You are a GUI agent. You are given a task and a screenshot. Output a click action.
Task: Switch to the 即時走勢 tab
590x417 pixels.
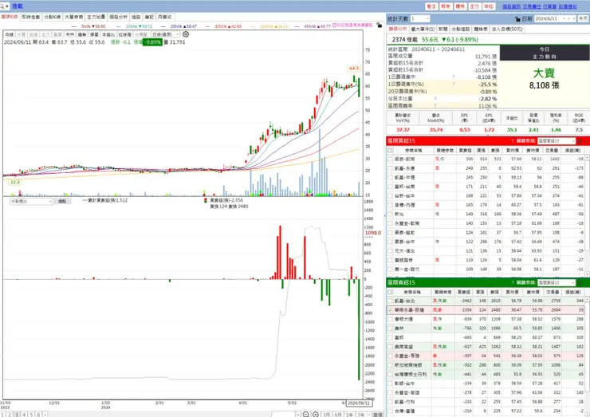click(x=30, y=17)
